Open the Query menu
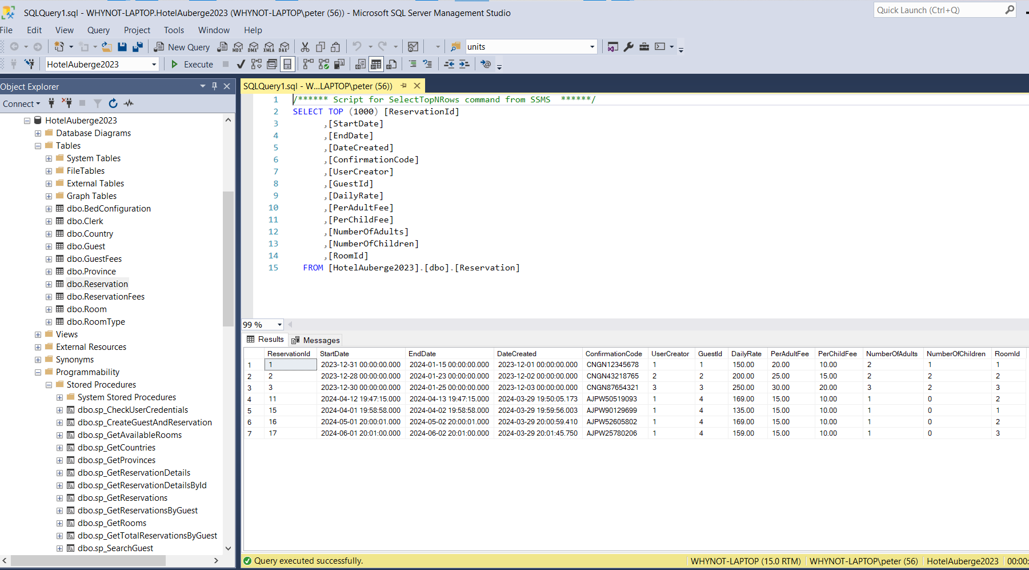The image size is (1029, 570). (x=98, y=30)
